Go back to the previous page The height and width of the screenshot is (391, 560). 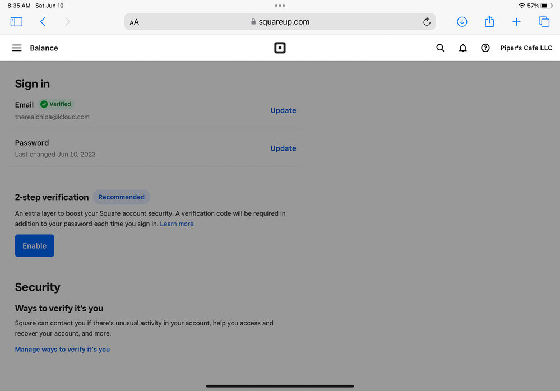point(43,22)
